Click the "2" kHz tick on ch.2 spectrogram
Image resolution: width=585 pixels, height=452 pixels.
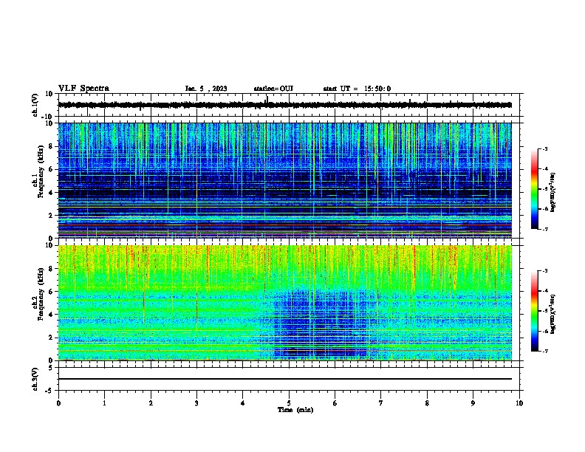51,338
